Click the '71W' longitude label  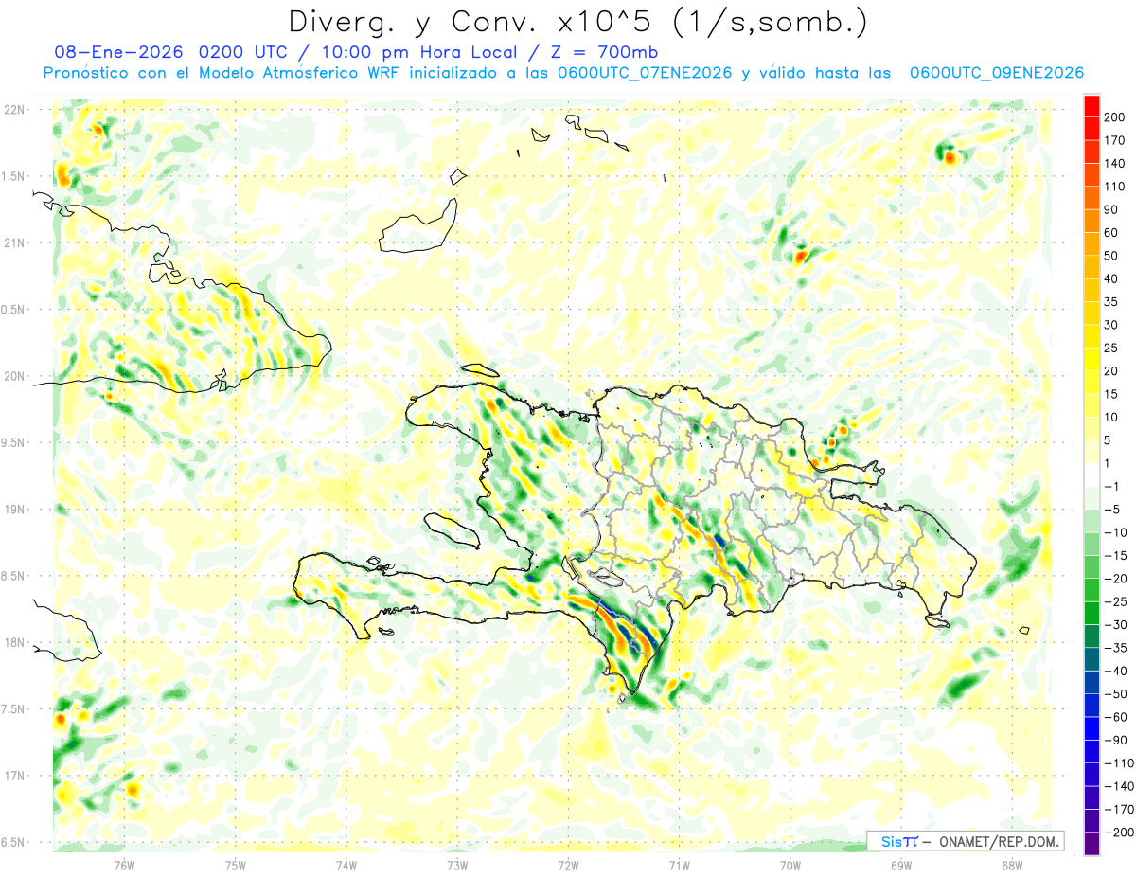tap(679, 865)
